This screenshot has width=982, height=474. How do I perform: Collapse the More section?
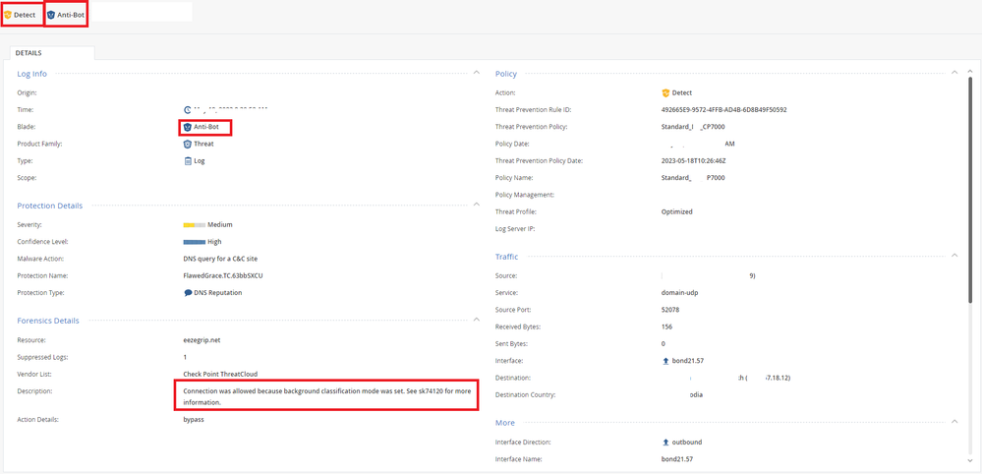click(954, 422)
